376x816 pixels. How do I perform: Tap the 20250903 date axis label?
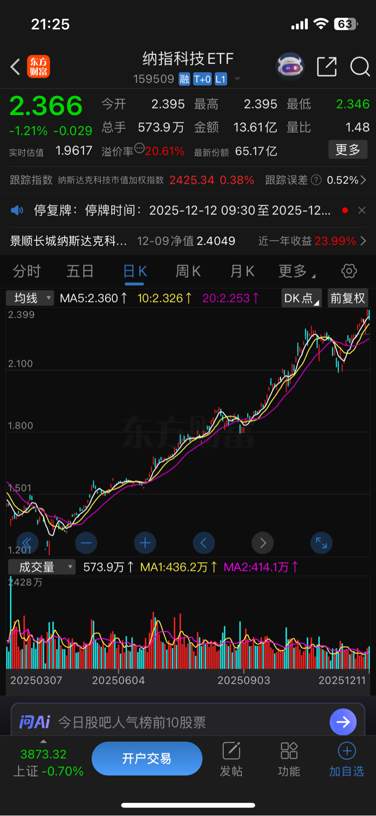coord(244,681)
